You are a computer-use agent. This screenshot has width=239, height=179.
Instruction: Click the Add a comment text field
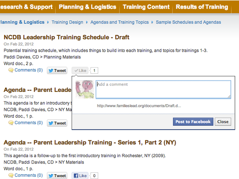tap(163, 89)
